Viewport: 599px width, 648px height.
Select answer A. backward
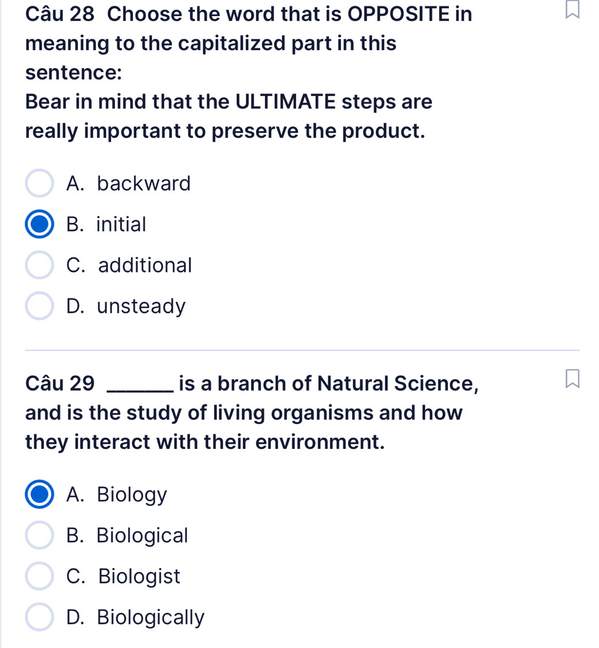pos(40,184)
